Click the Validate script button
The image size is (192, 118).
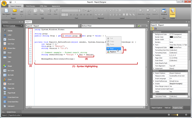pos(142,26)
